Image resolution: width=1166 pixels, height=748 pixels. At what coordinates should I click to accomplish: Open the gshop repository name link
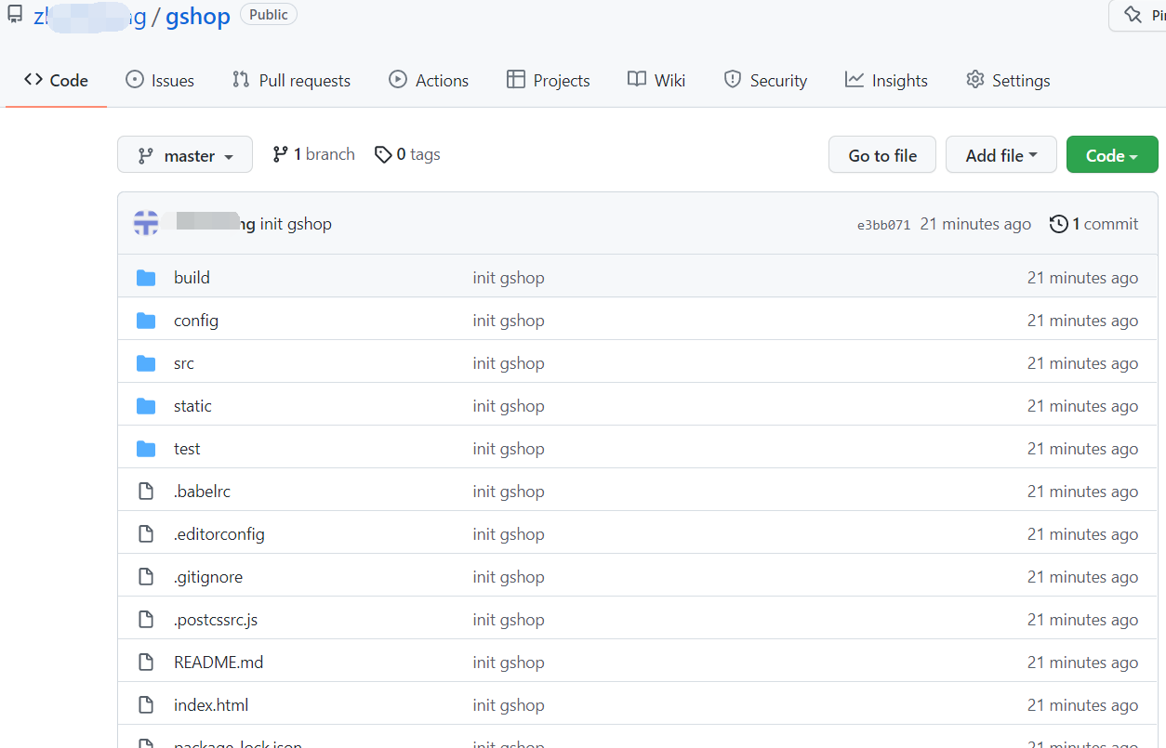point(198,17)
